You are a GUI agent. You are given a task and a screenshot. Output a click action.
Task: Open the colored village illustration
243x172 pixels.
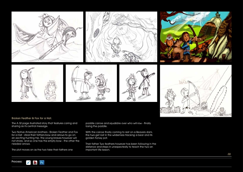pyautogui.click(x=196, y=37)
